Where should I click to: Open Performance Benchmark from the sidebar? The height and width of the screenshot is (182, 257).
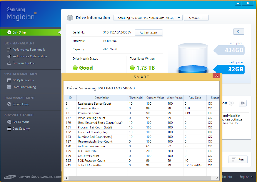[x=28, y=50]
